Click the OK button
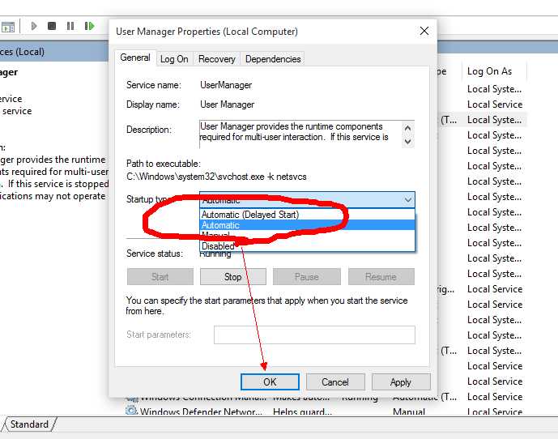The image size is (558, 439). [x=270, y=382]
